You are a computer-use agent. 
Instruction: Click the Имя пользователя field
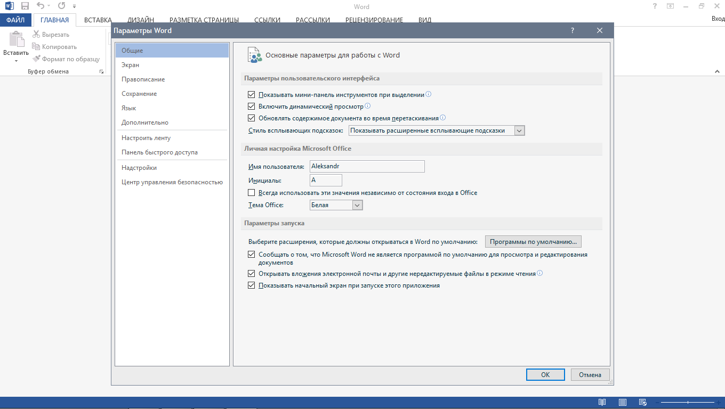point(367,166)
